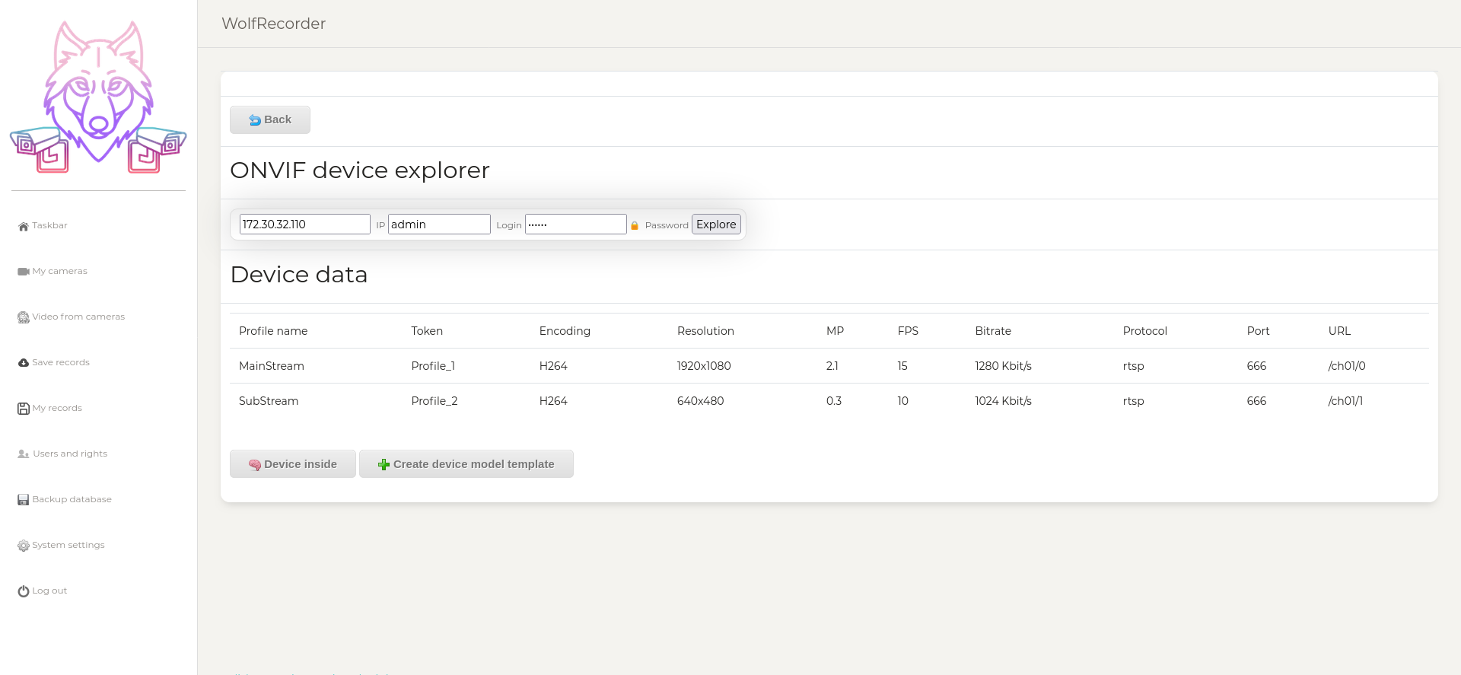
Task: Select the Password input field
Action: tap(575, 224)
